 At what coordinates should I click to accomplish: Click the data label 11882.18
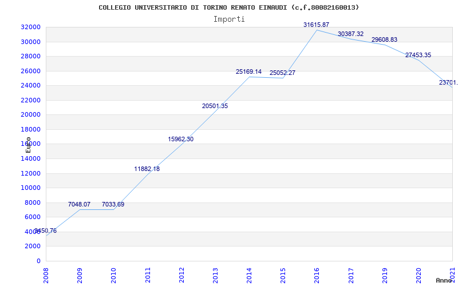coord(147,169)
